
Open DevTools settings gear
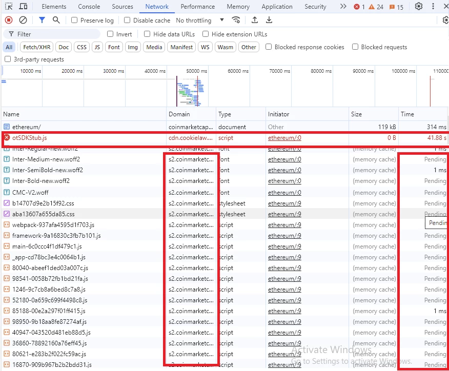click(x=419, y=6)
